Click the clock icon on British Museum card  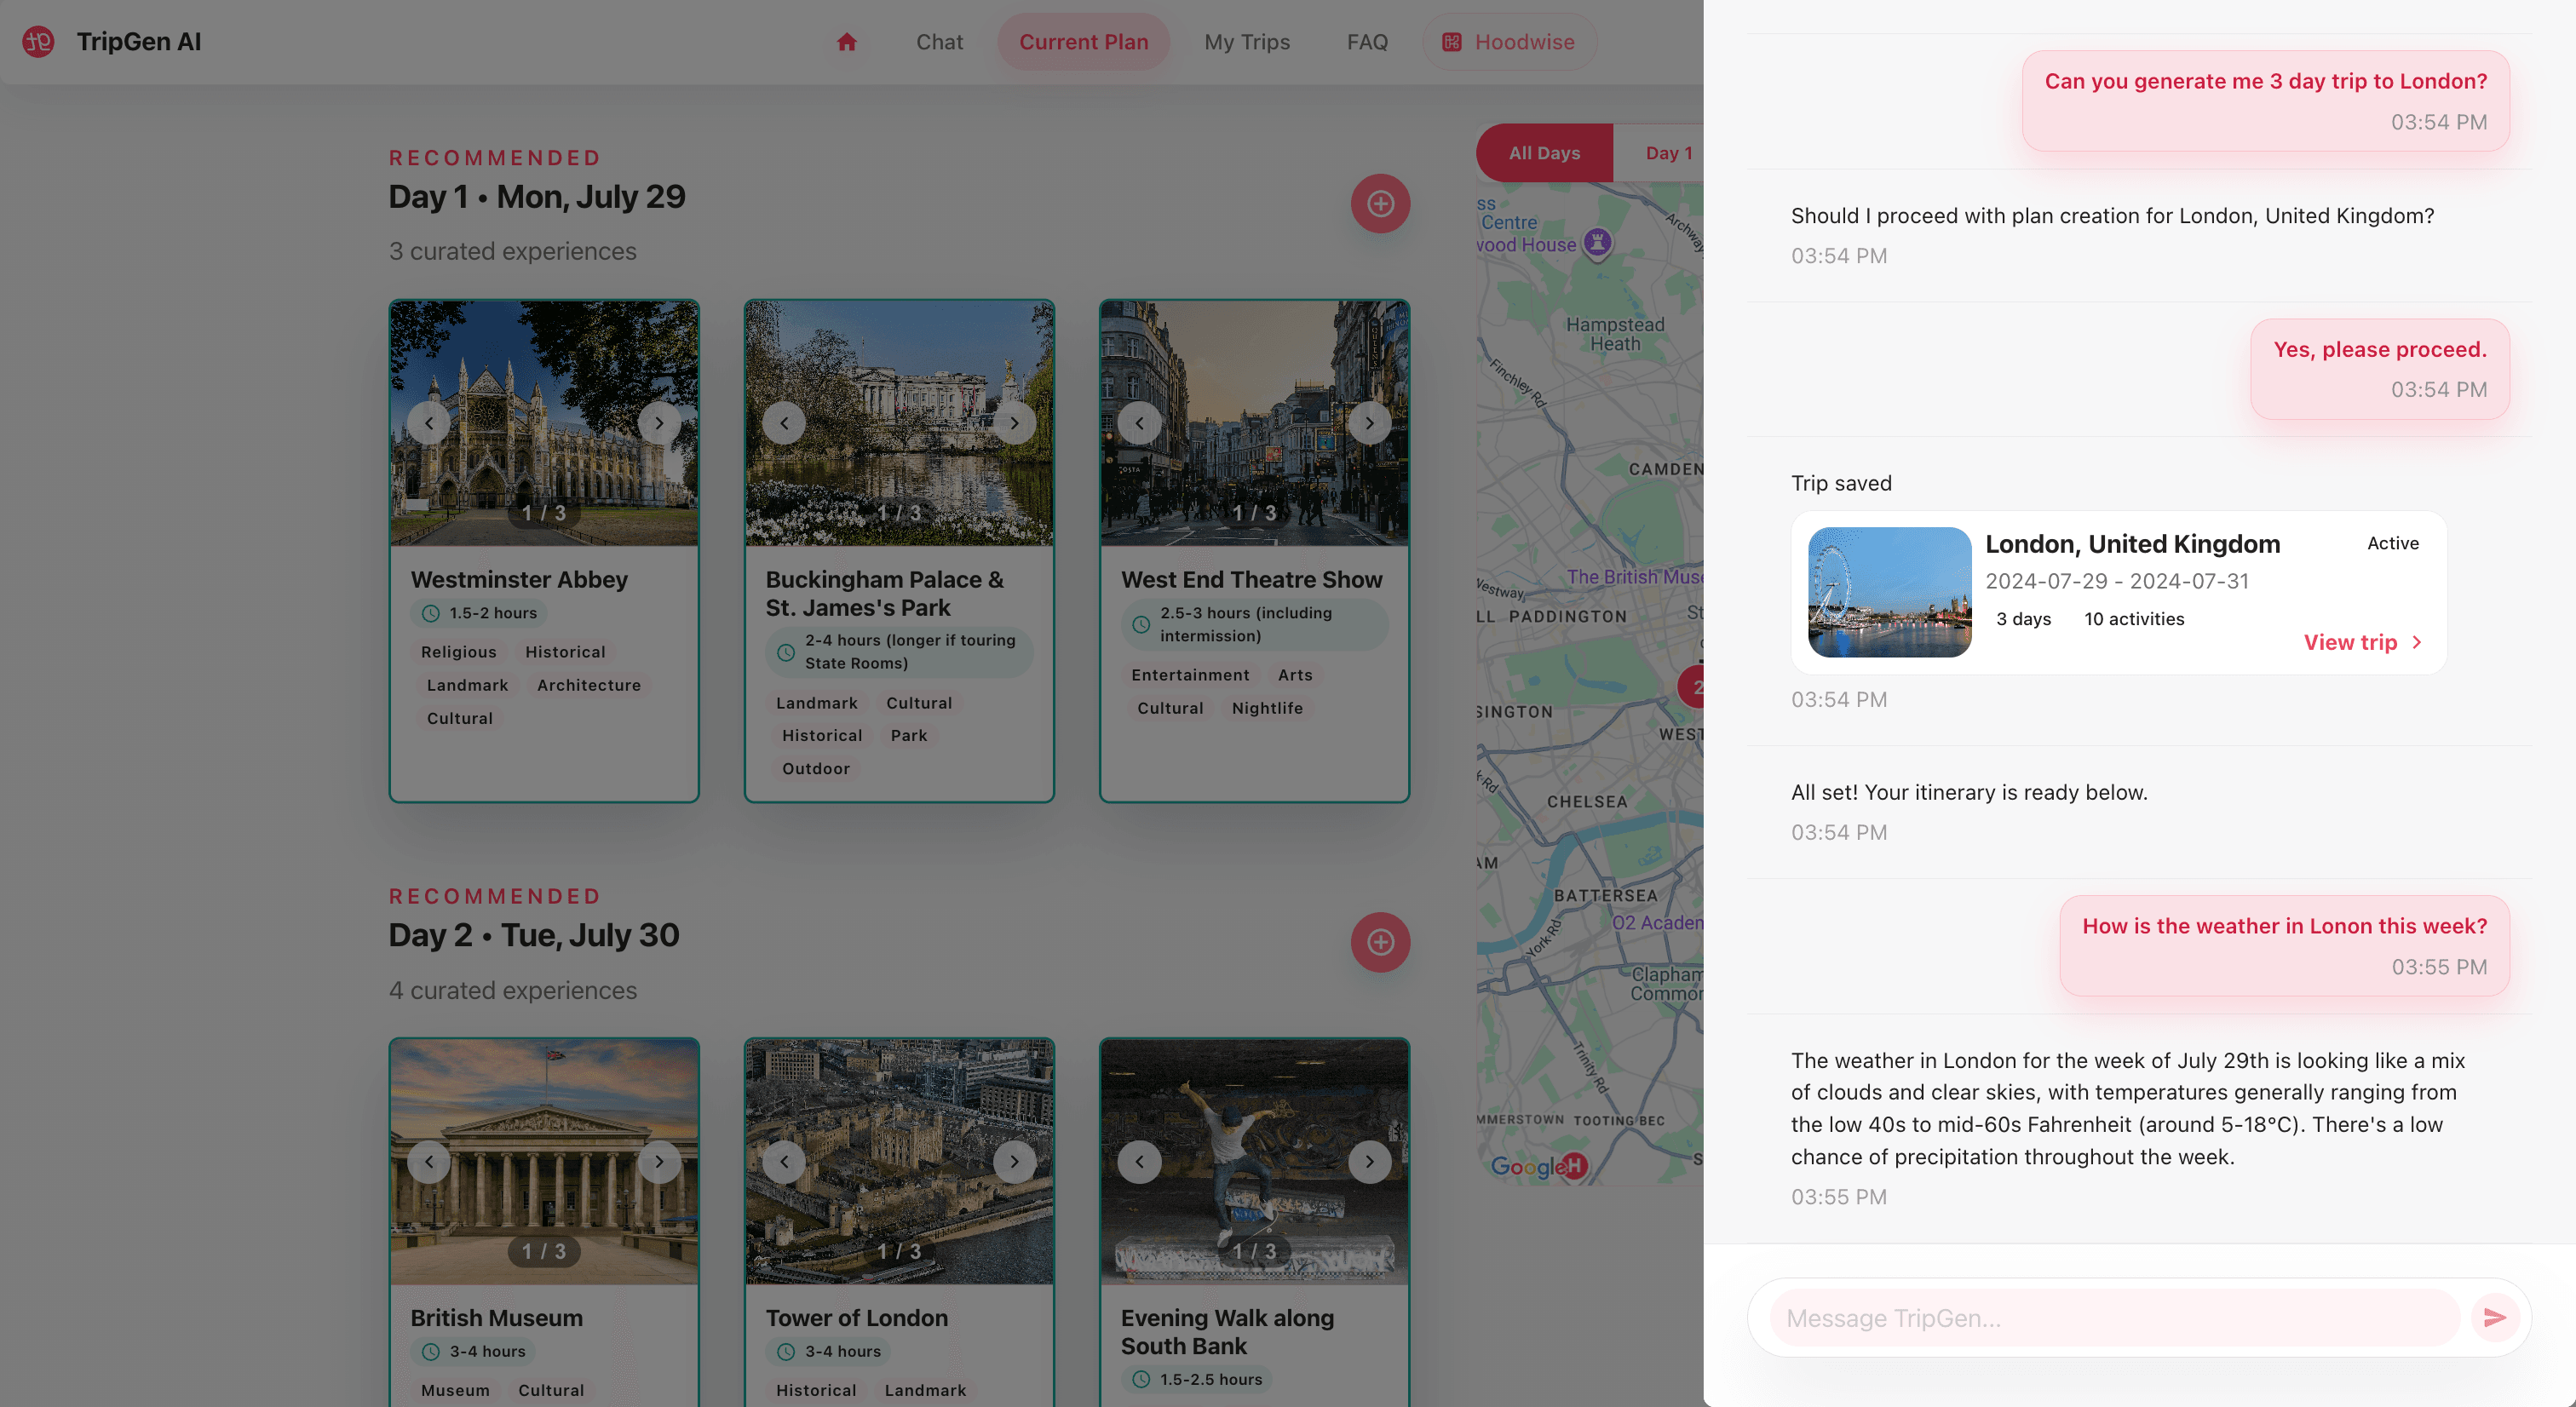[431, 1351]
